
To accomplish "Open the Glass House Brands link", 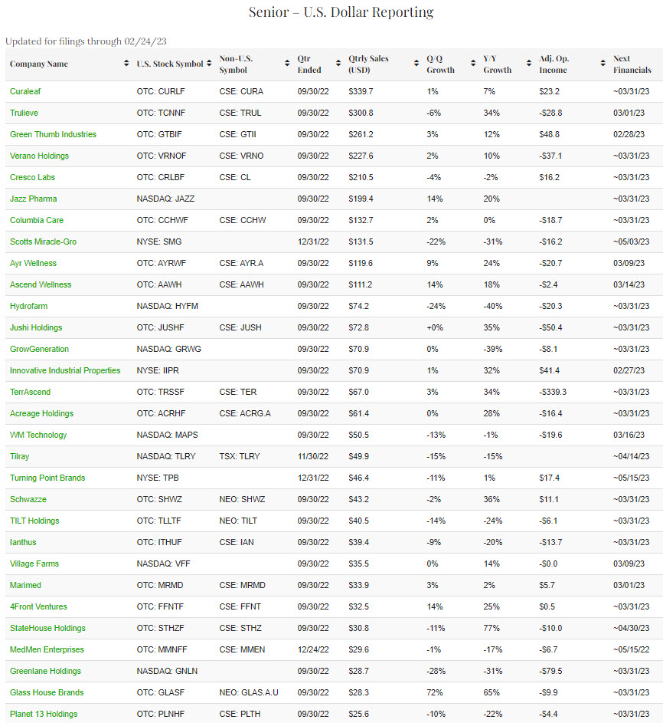I will (47, 692).
